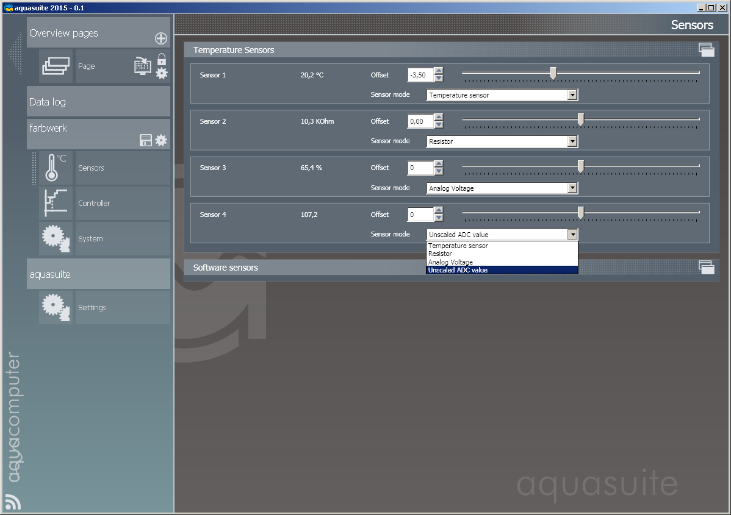
Task: Click the Sensor 2 name label
Action: point(212,121)
